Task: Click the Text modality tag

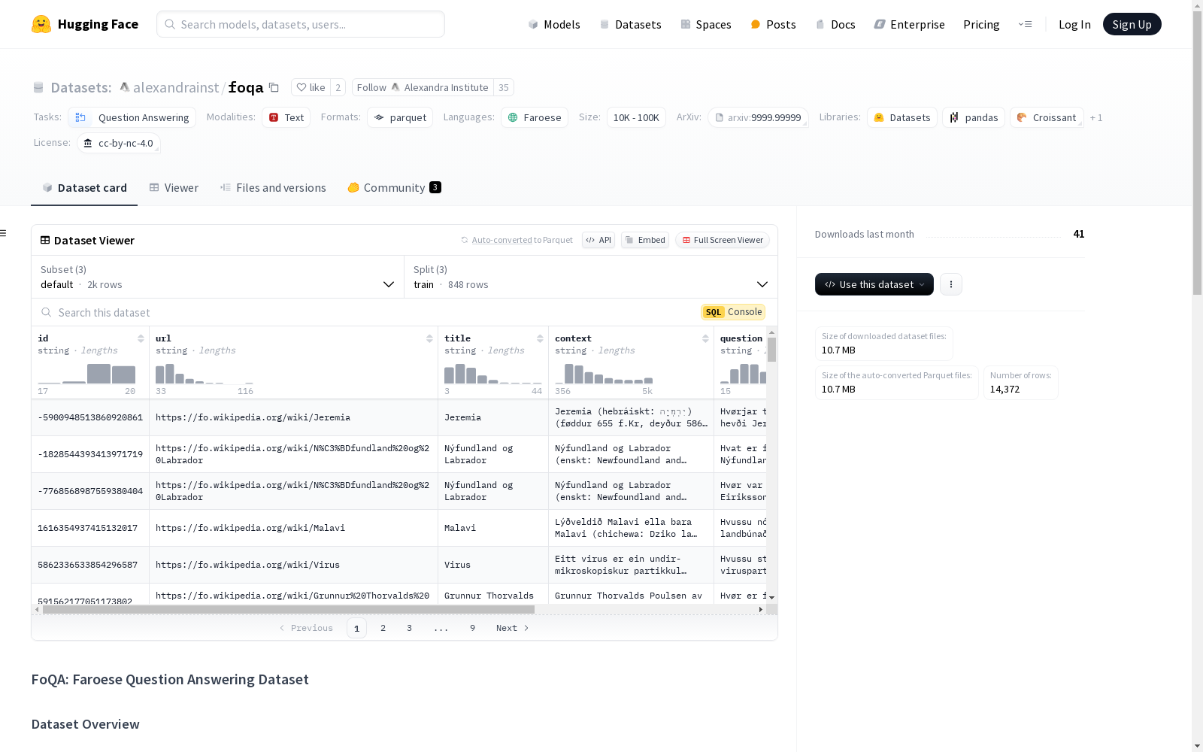Action: pyautogui.click(x=286, y=117)
